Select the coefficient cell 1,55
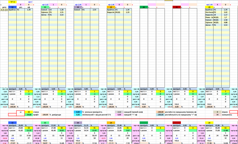The image size is (238, 144). click(62, 12)
